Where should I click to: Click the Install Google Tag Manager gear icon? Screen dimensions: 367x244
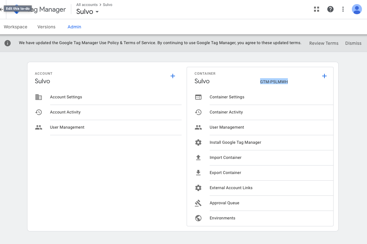198,142
